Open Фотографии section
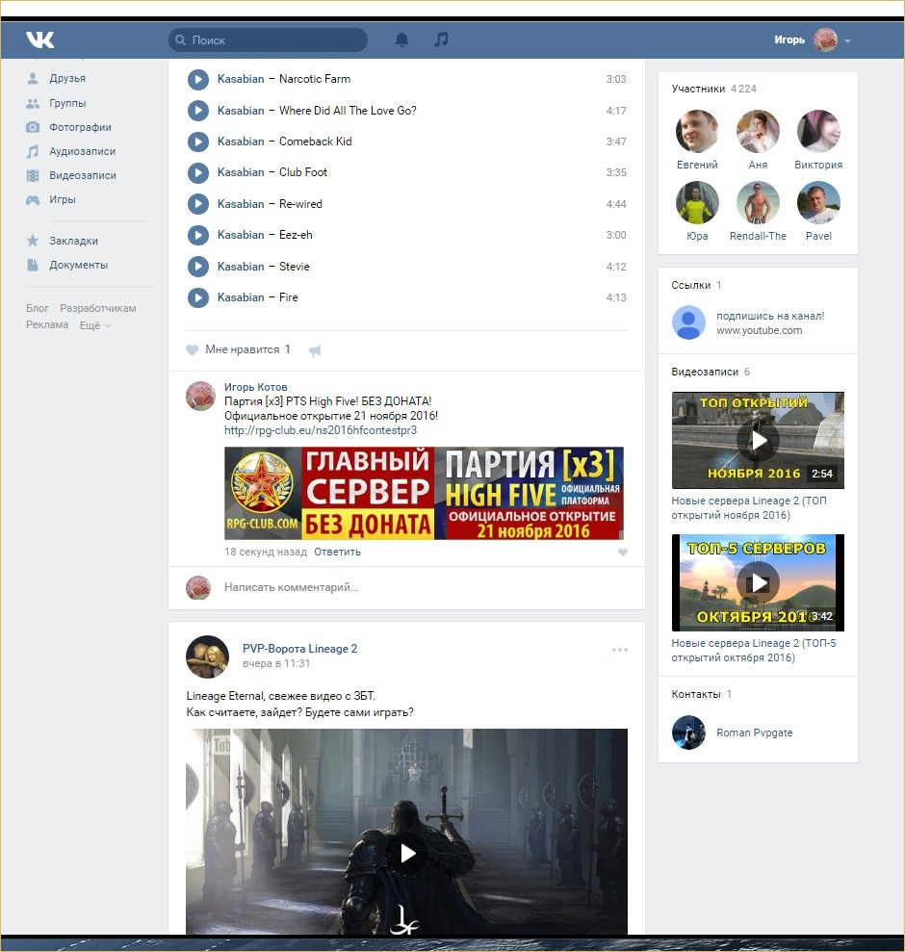This screenshot has height=952, width=905. 80,127
